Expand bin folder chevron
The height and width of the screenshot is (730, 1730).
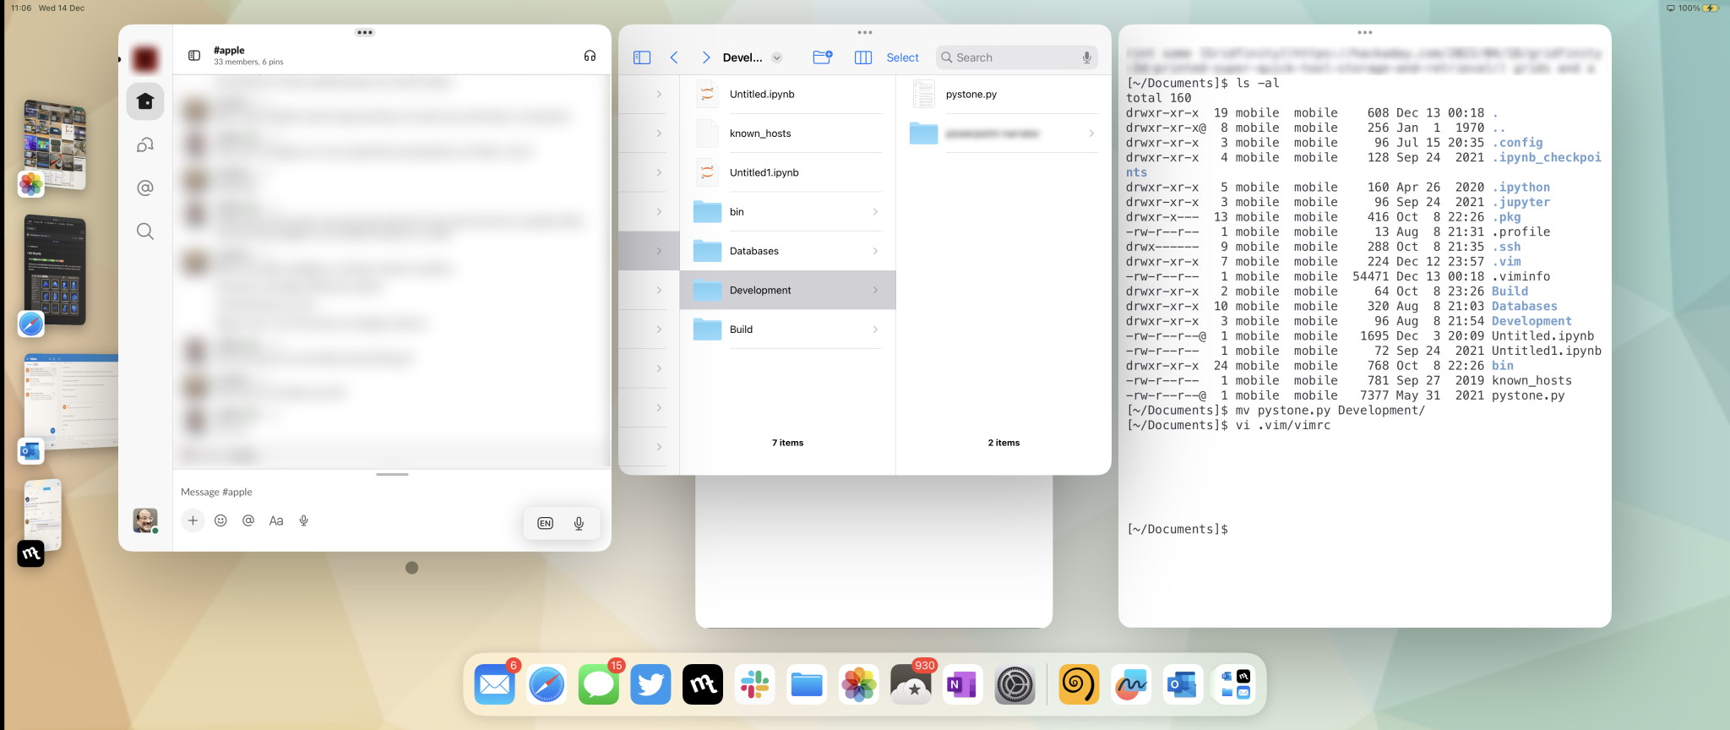click(875, 212)
